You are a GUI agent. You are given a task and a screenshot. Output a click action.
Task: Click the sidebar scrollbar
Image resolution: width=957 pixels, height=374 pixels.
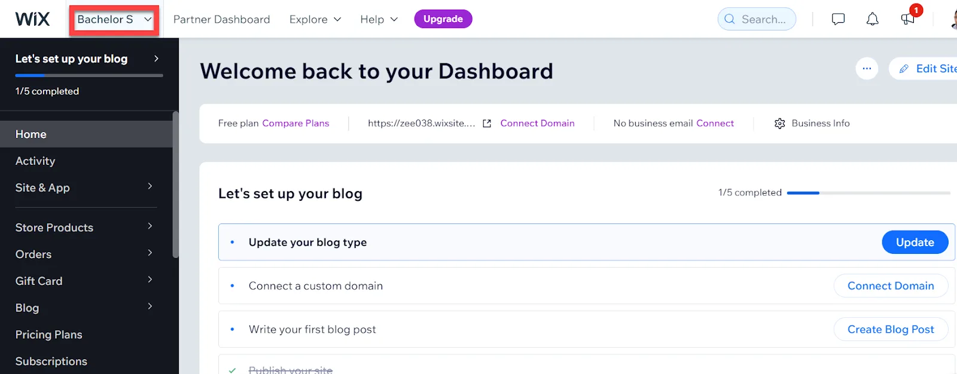pos(175,185)
